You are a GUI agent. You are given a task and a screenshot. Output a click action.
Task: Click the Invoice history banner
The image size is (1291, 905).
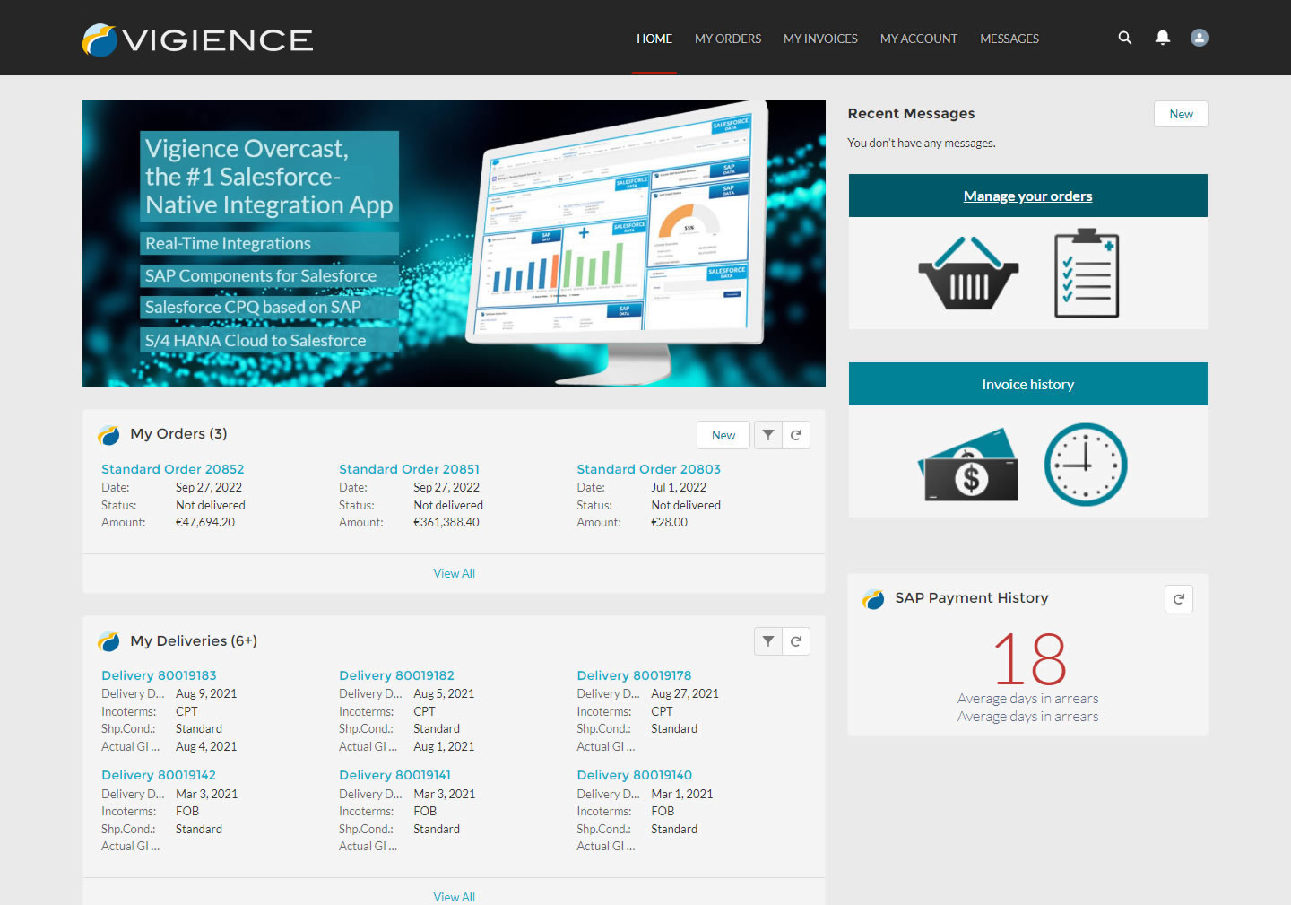(1028, 384)
